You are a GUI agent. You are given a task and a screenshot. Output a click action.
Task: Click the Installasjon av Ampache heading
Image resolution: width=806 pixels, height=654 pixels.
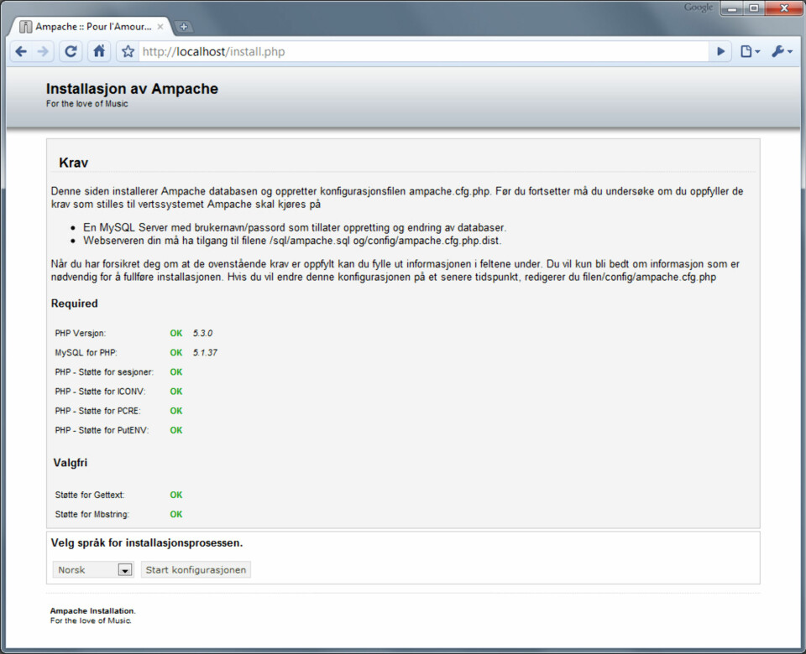[132, 89]
